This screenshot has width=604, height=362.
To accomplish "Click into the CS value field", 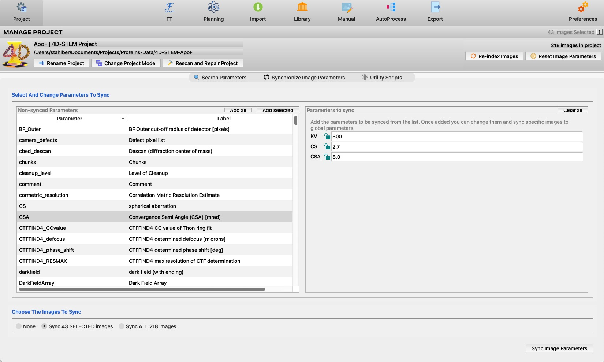I will [x=457, y=147].
